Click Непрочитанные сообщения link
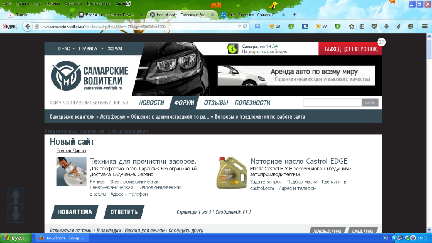432x243 pixels. click(74, 132)
